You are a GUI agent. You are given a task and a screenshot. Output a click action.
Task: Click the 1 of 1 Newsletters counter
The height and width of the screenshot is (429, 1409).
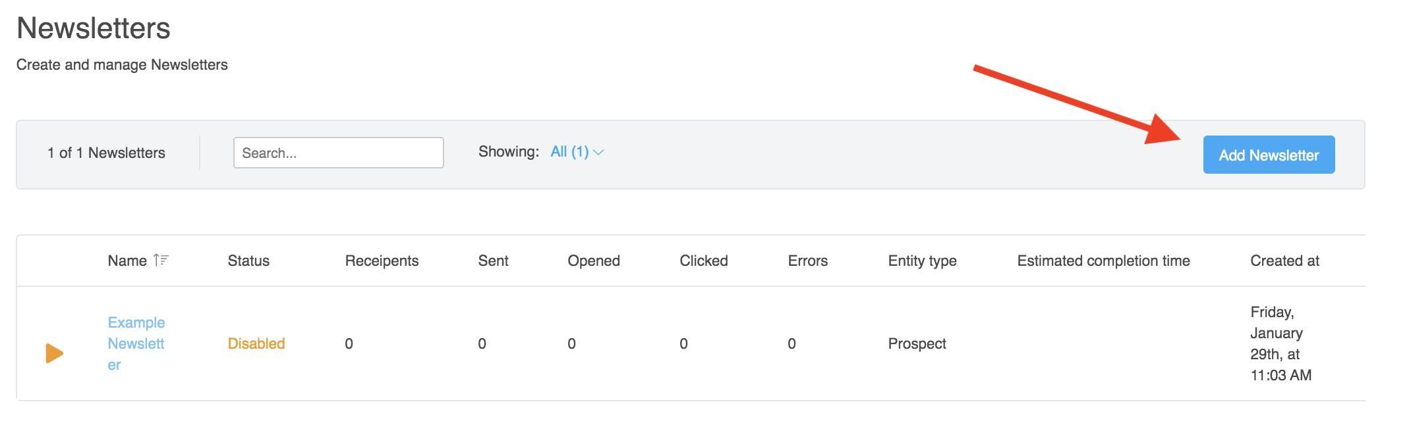tap(106, 153)
